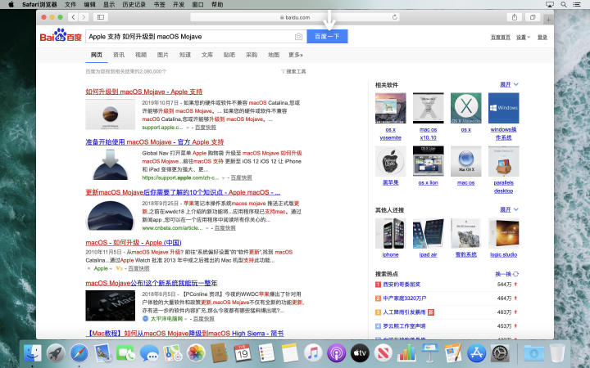Viewport: 590px width, 368px height.
Task: Open Photos from the dock
Action: [x=196, y=353]
